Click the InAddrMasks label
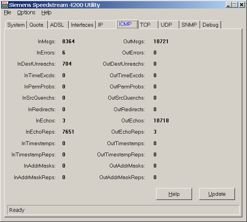The image size is (247, 222). point(40,166)
